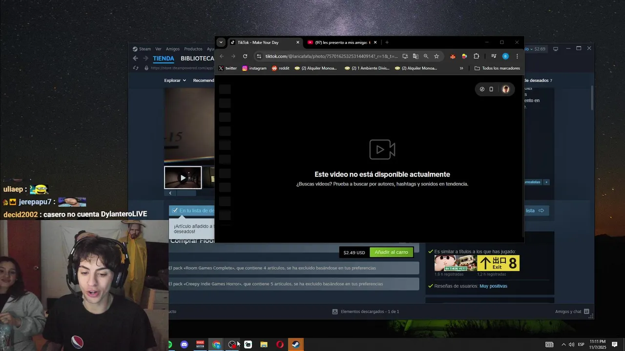
Task: Play the Steam game trailer thumbnail
Action: (183, 177)
